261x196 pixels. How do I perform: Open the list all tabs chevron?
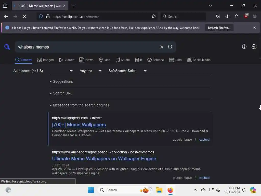click(210, 6)
